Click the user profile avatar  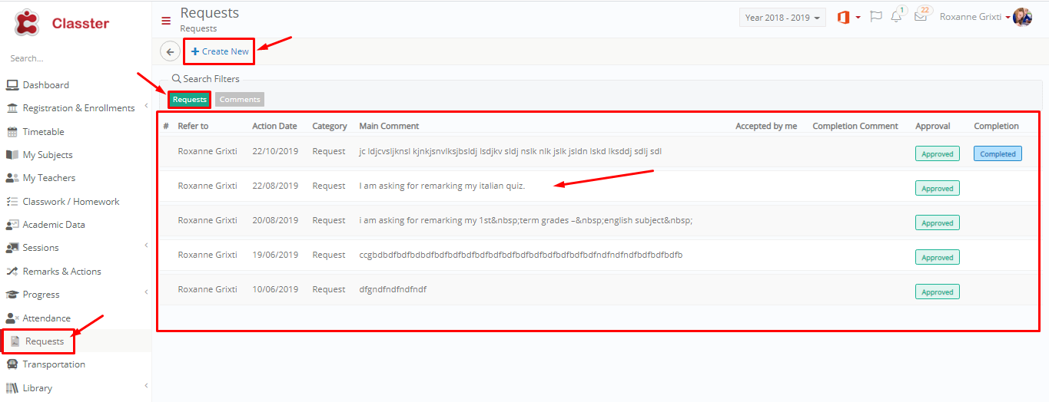(x=1022, y=17)
